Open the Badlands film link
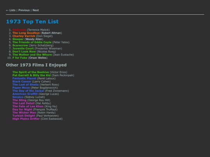The image size is (210, 157). 19,30
